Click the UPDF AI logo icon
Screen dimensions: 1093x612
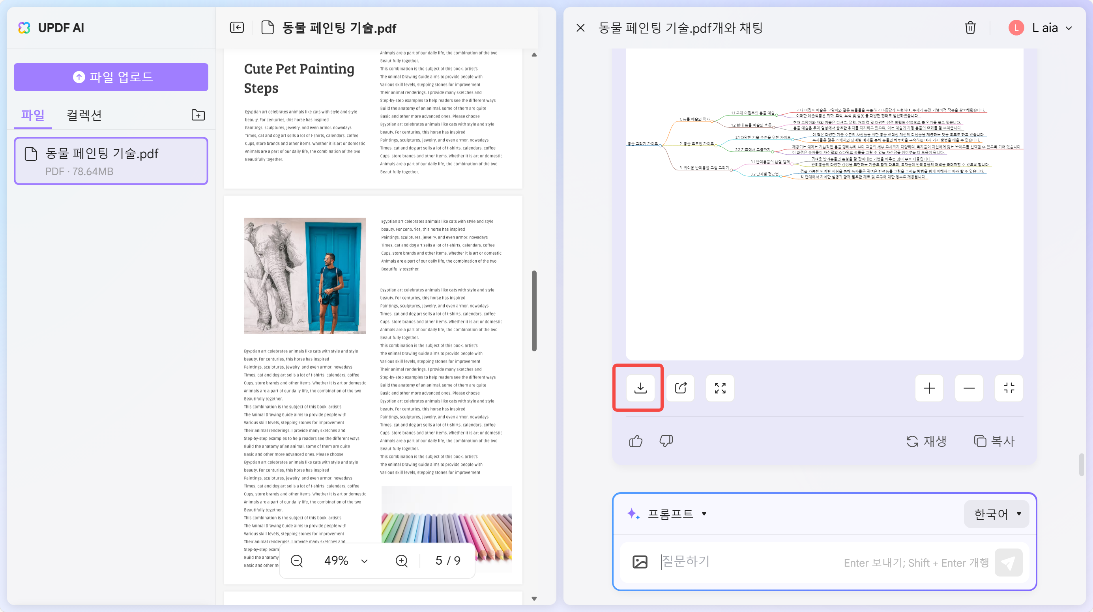(x=24, y=28)
